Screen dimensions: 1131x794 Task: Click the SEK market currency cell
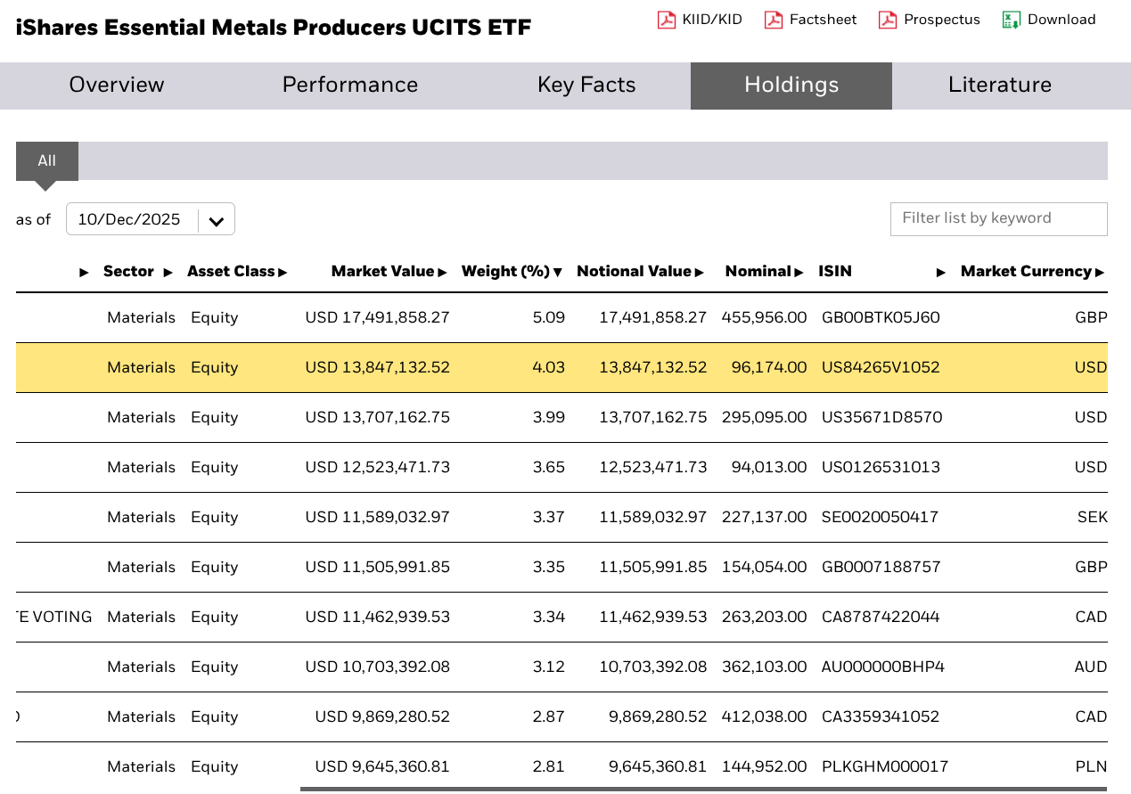coord(1092,518)
